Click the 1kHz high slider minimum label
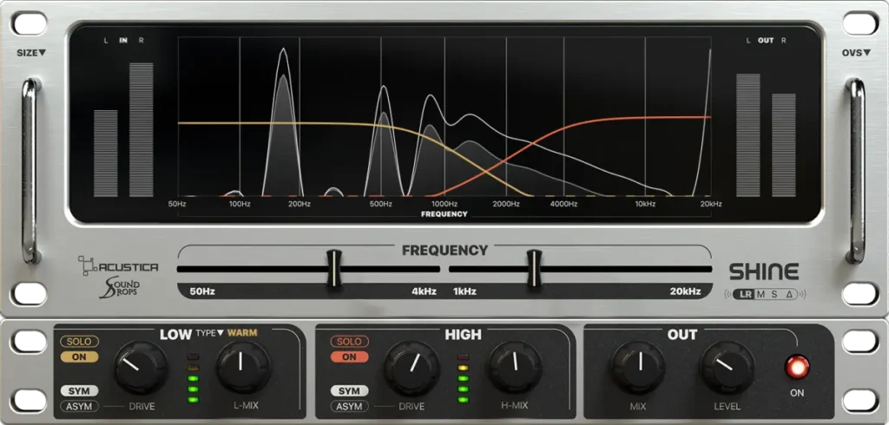The image size is (889, 425). click(464, 291)
